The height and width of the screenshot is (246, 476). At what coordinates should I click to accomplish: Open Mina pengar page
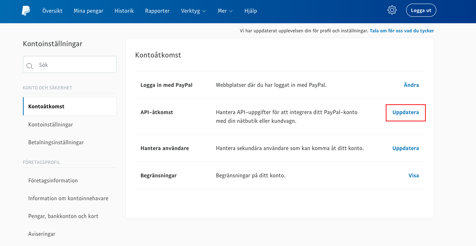tap(88, 11)
